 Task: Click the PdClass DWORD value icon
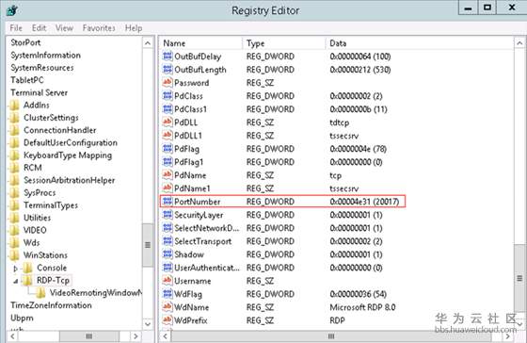point(168,95)
